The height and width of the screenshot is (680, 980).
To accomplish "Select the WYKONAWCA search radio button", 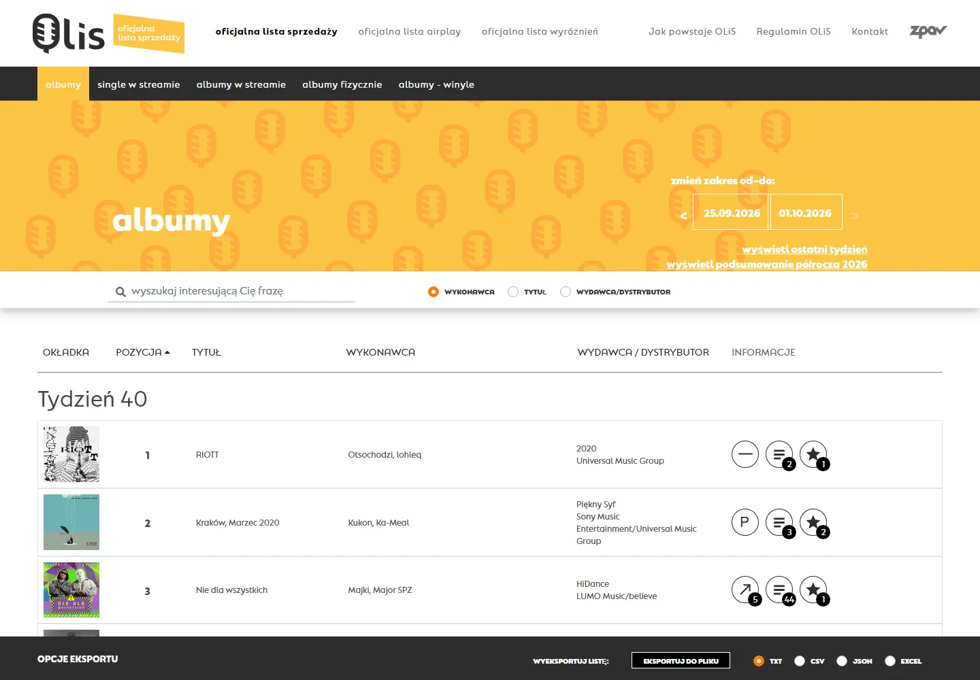I will (434, 292).
